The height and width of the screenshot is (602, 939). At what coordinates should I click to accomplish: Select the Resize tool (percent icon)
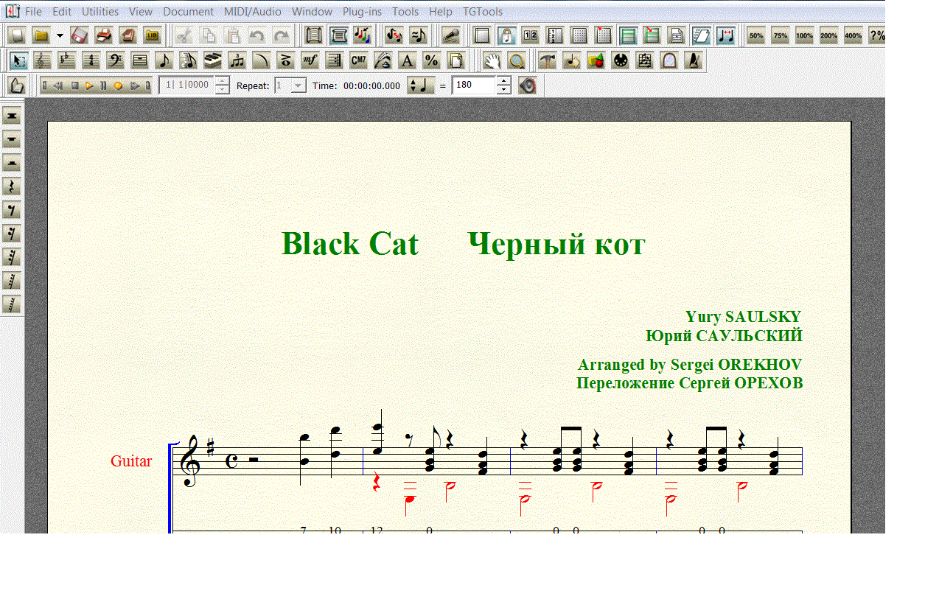(432, 60)
